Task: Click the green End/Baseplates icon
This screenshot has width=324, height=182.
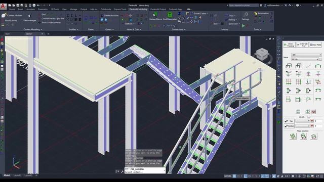Action: 170,15
